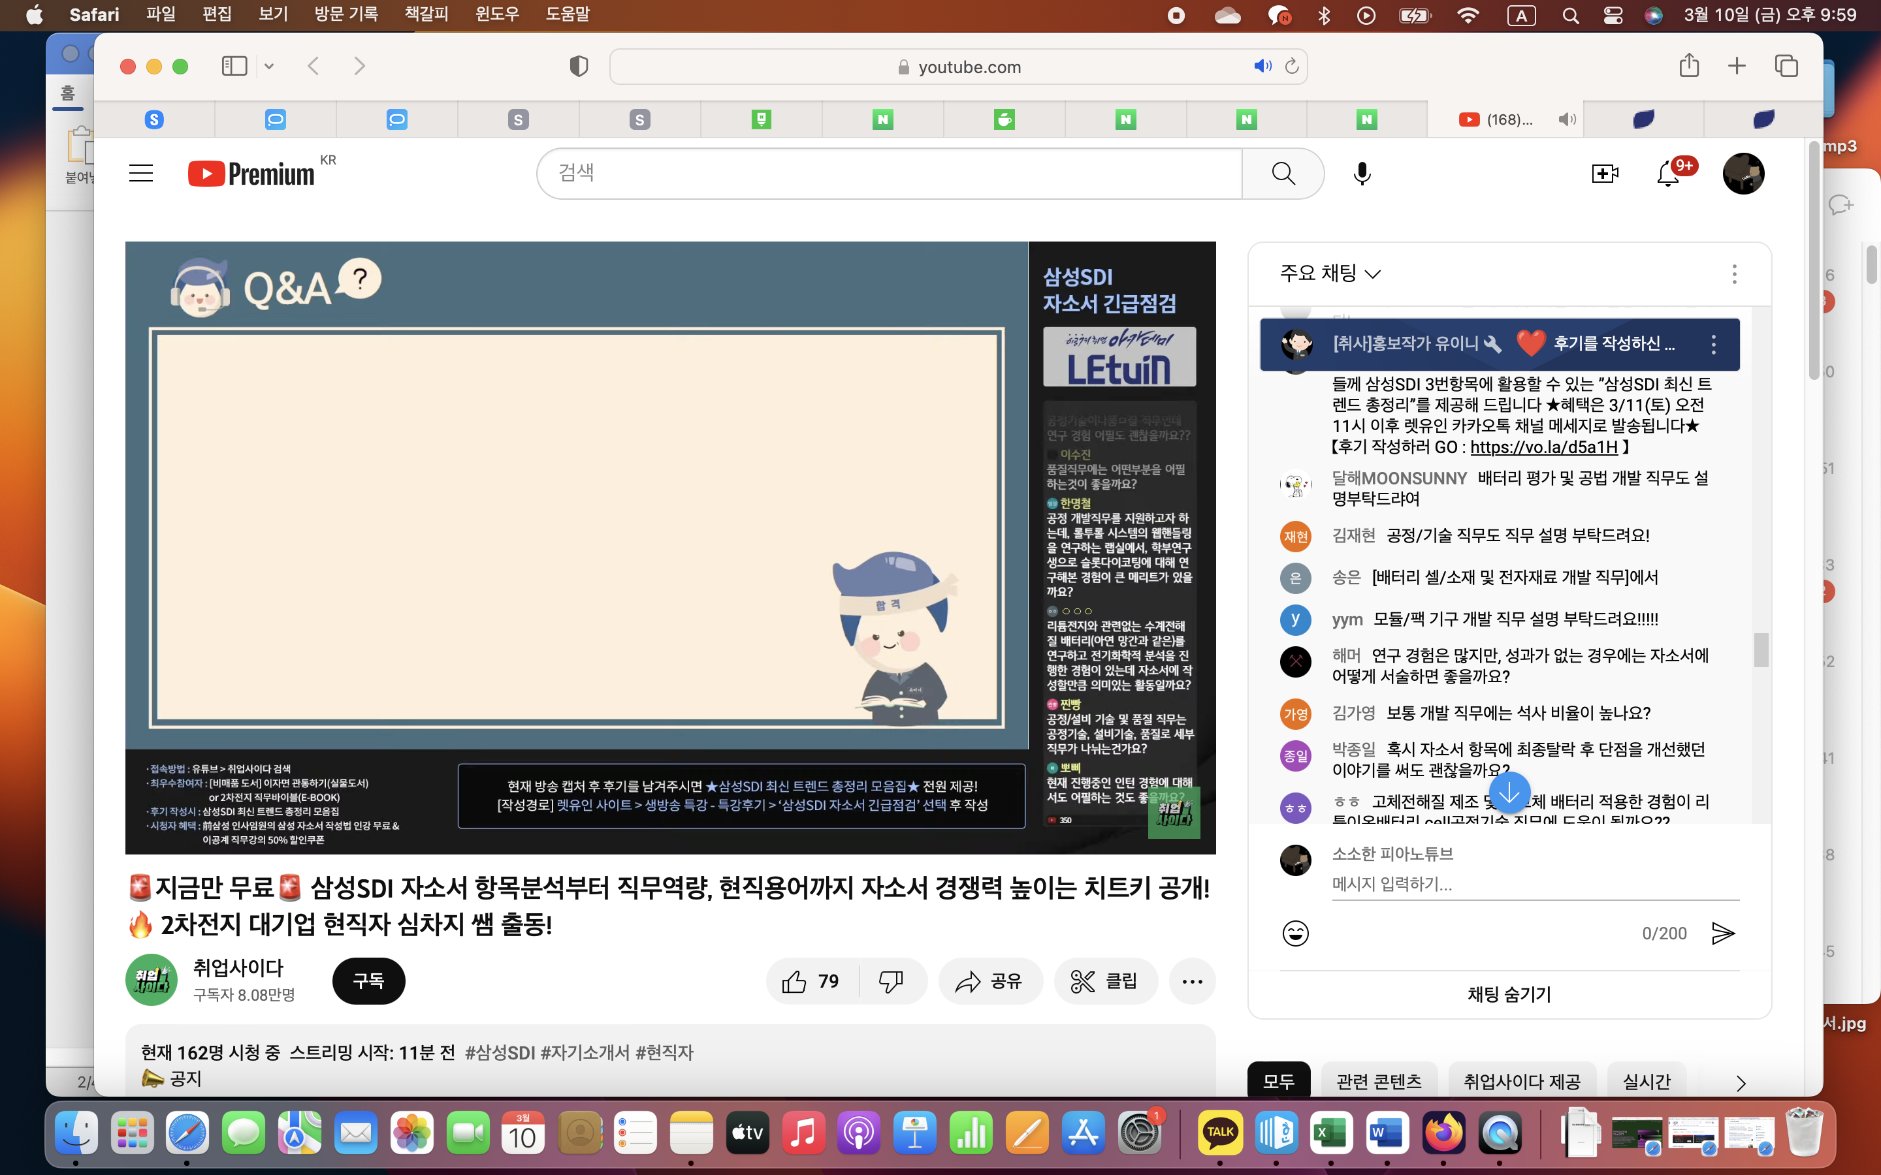Click chat message from yym
The height and width of the screenshot is (1175, 1881).
1509,619
